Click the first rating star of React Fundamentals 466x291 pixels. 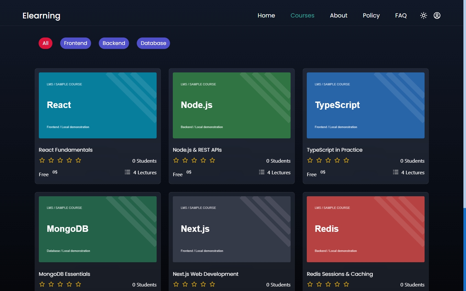tap(42, 160)
